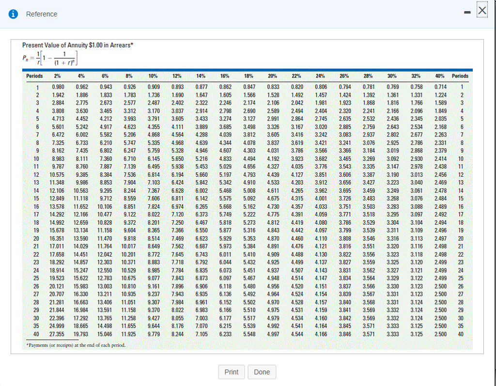Click the 14% rate column label
Viewport: 496px width, 386px height.
pyautogui.click(x=201, y=76)
